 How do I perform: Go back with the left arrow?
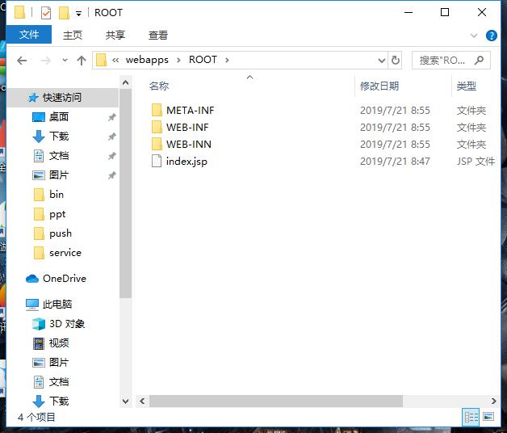pos(22,61)
